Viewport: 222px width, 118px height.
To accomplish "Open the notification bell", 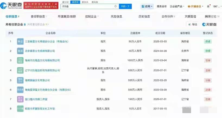I will tap(208, 6).
